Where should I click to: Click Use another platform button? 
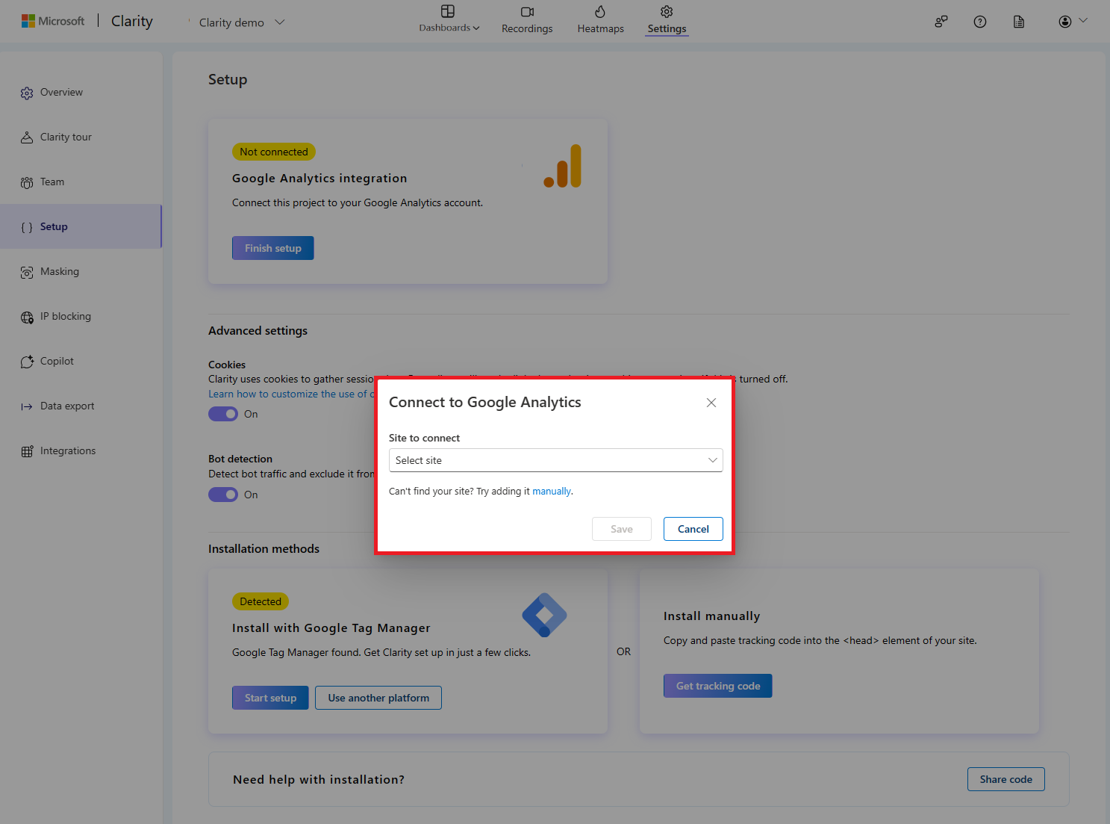(378, 698)
